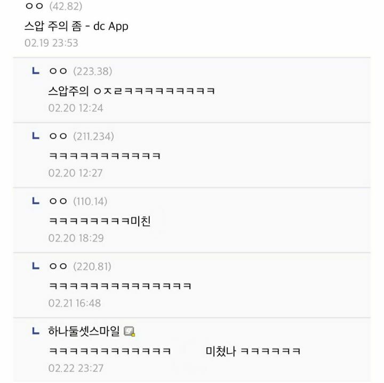384x383 pixels.
Task: Click reply arrow icon next to (220.81) comment
Action: 36,266
